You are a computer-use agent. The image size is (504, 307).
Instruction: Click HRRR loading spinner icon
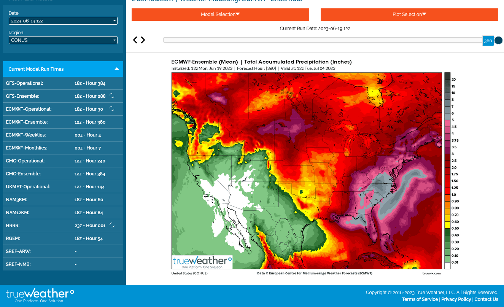point(112,225)
